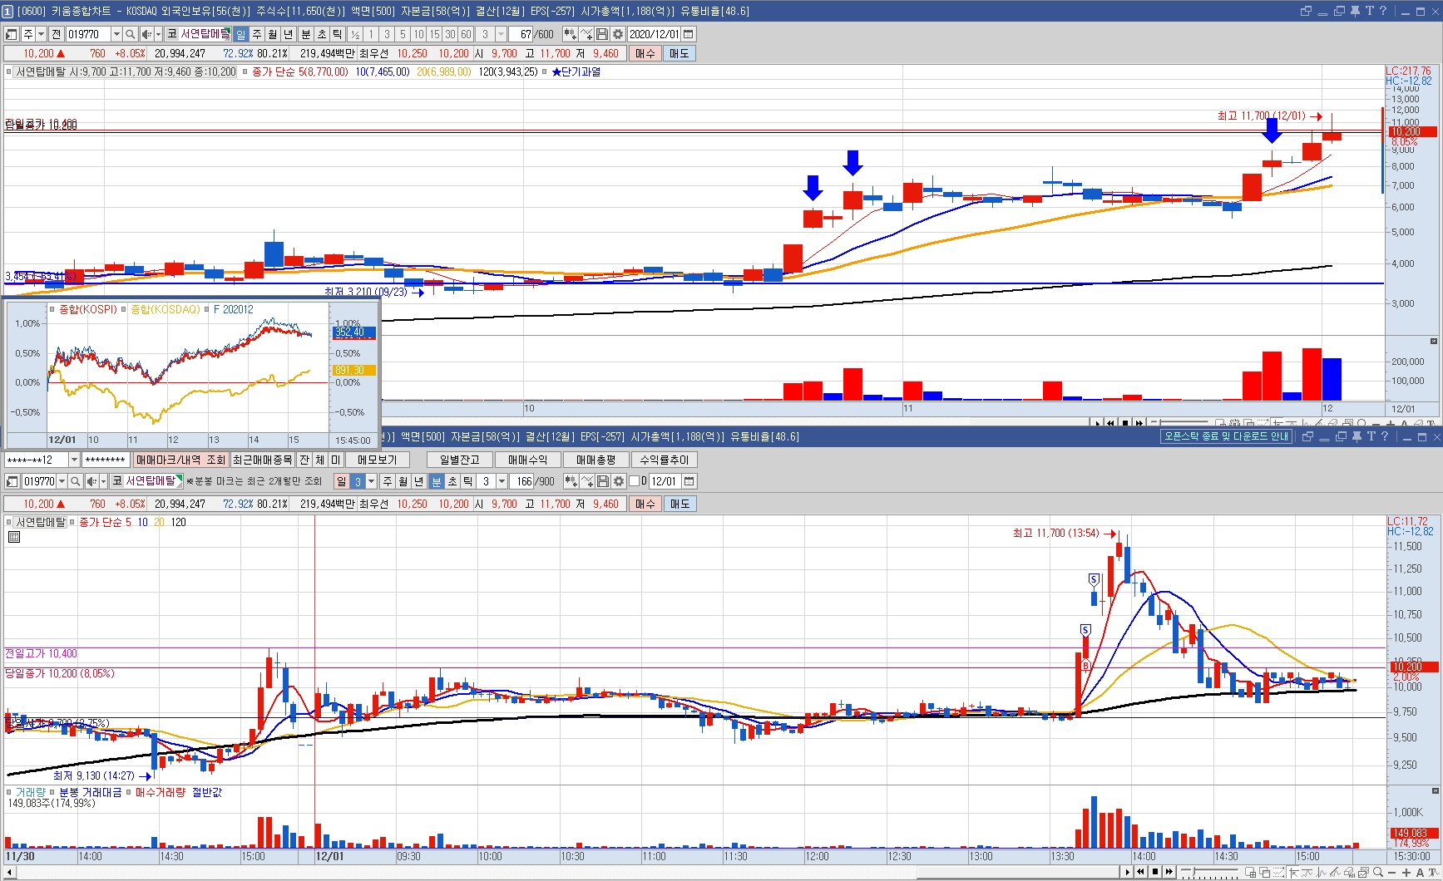Switch to the 잔 tab

click(x=304, y=460)
